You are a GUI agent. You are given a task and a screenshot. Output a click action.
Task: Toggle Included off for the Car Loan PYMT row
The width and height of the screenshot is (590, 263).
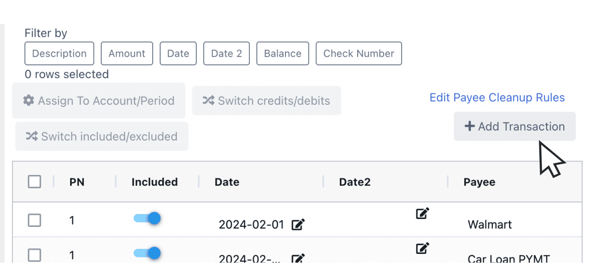[147, 253]
